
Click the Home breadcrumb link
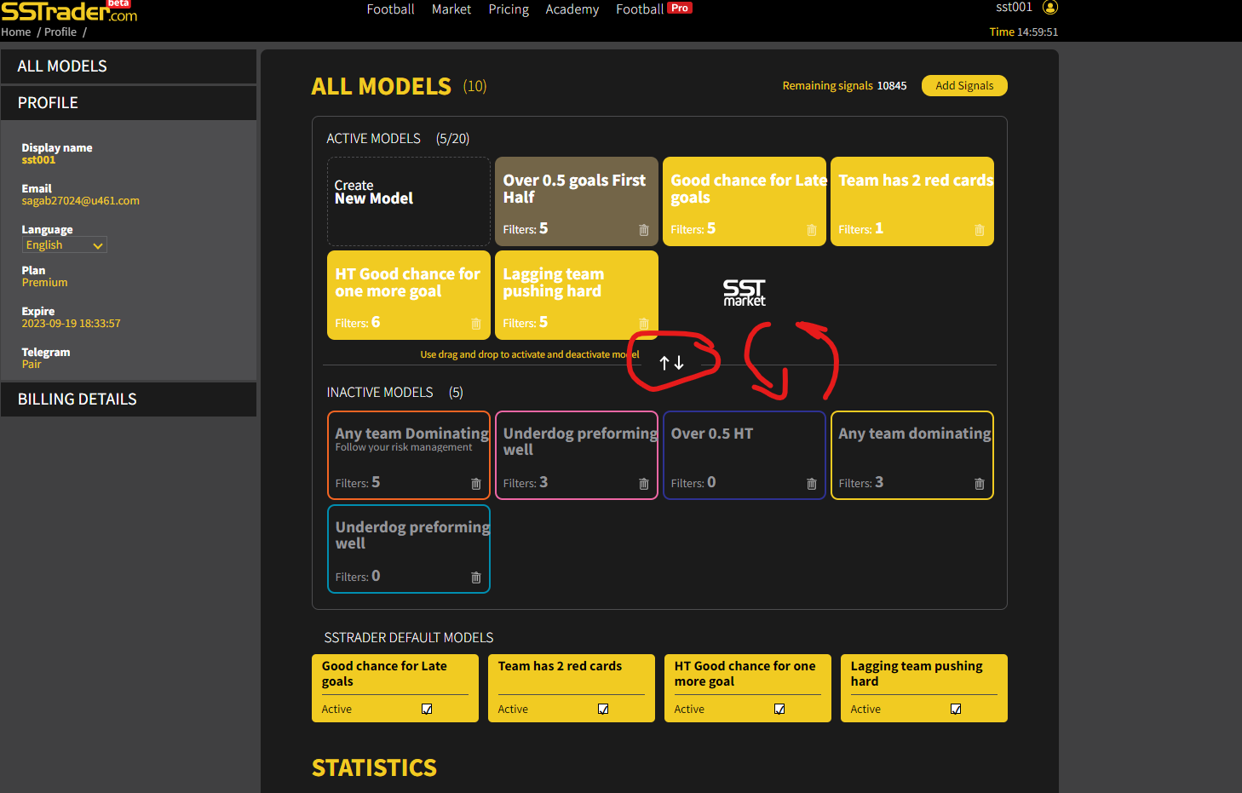[x=16, y=32]
